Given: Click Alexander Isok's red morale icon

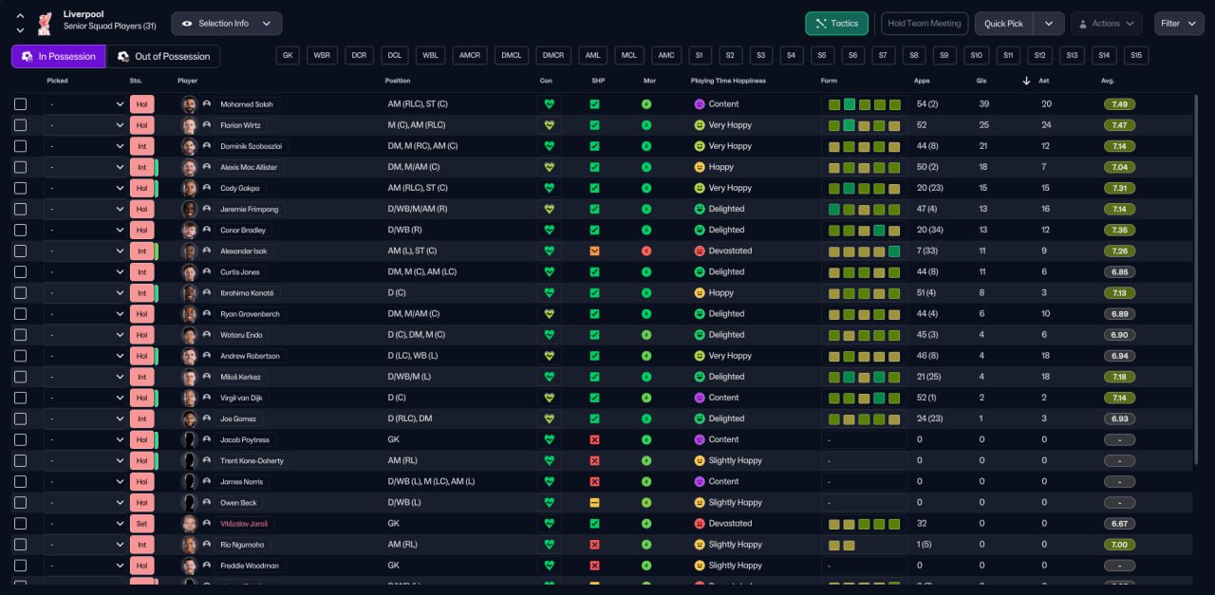Looking at the screenshot, I should [646, 251].
